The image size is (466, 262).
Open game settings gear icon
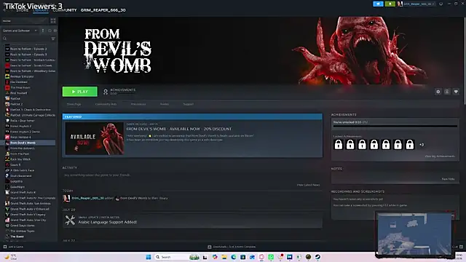(x=438, y=92)
